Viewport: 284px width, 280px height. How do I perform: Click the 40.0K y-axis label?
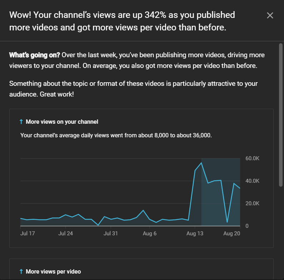[x=252, y=181]
